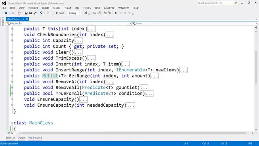Click the grayed Redo toolbar icon

point(48,13)
